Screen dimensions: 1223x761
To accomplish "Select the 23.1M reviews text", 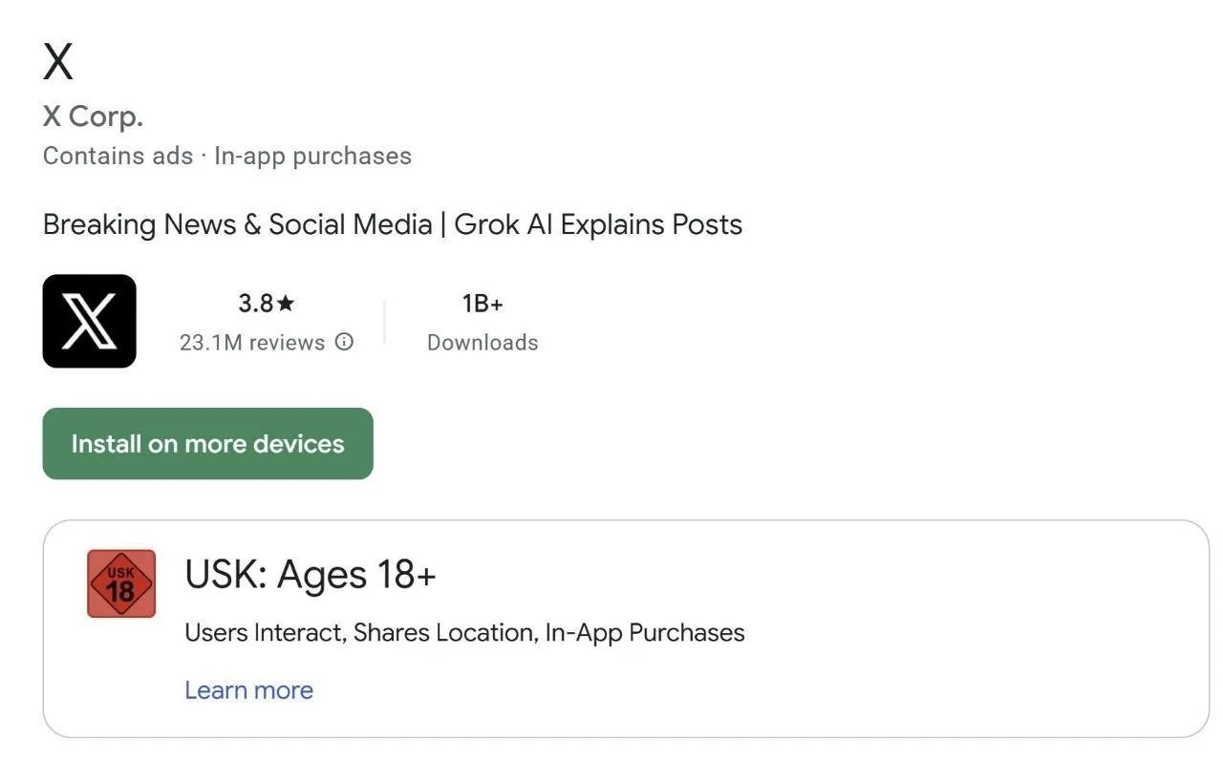I will [x=252, y=343].
